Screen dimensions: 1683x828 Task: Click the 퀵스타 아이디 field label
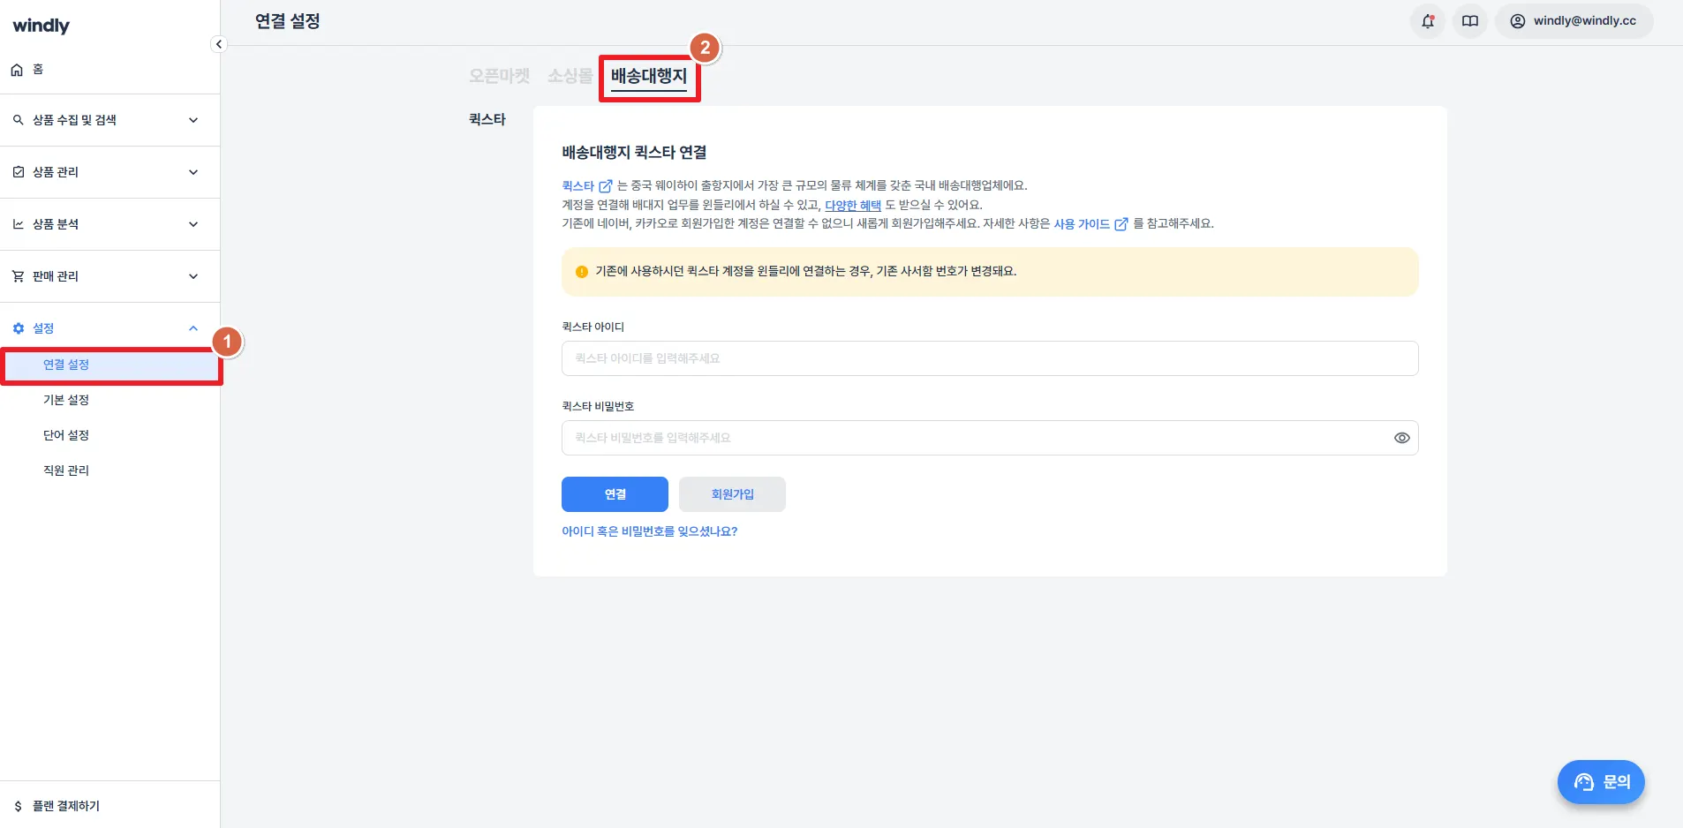tap(592, 327)
